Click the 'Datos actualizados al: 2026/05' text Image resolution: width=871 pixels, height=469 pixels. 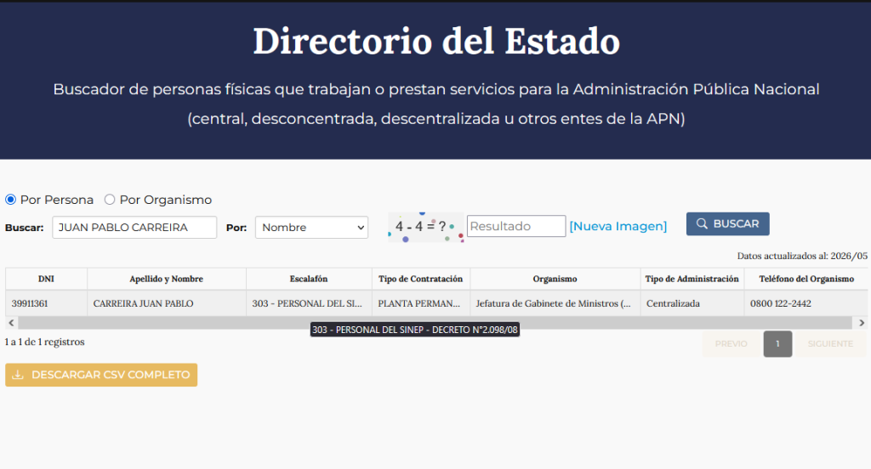802,256
